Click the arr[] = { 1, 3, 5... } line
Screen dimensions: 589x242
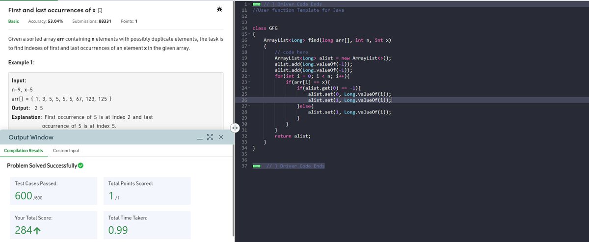point(61,100)
